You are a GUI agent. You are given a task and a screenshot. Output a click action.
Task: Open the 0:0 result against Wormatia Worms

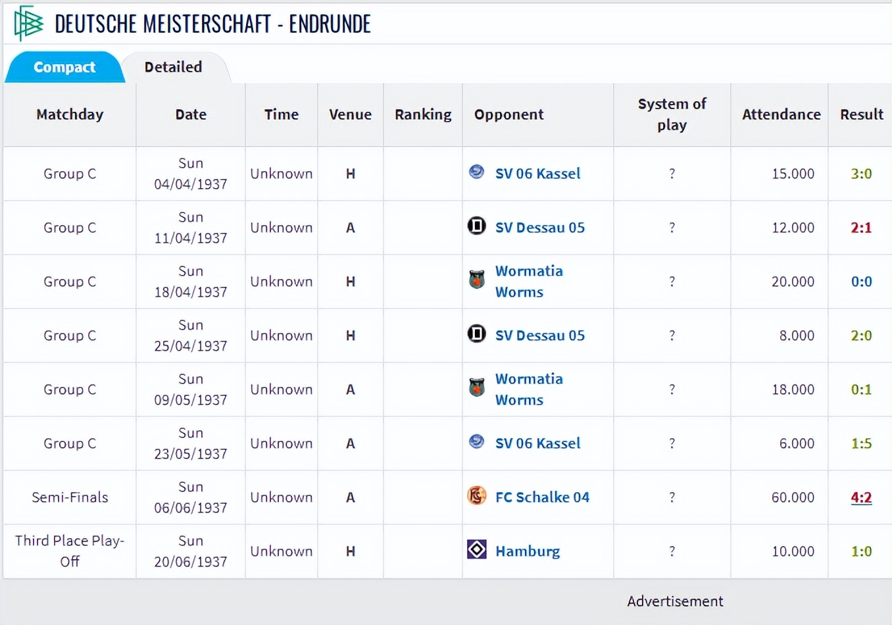(x=861, y=282)
